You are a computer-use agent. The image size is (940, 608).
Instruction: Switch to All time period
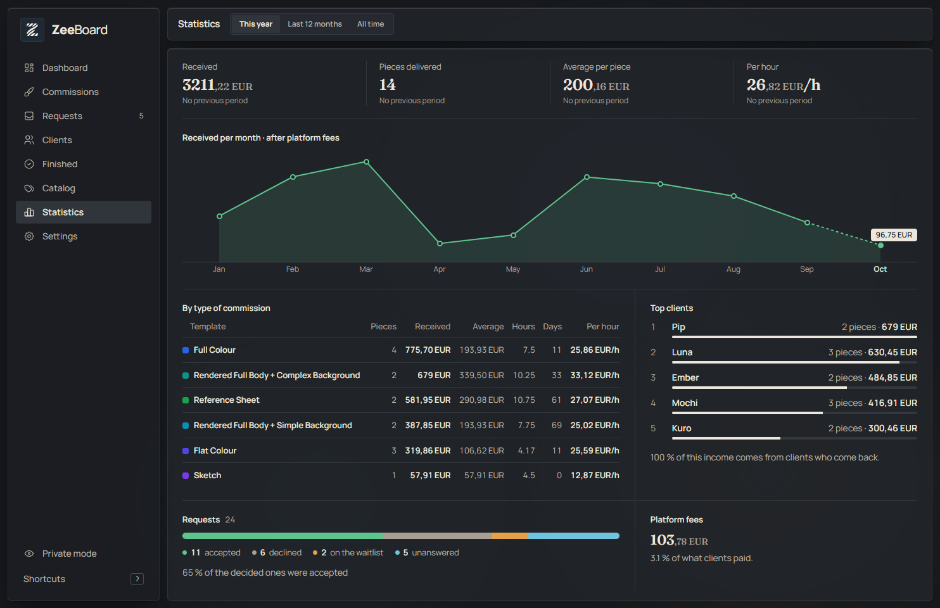[371, 24]
